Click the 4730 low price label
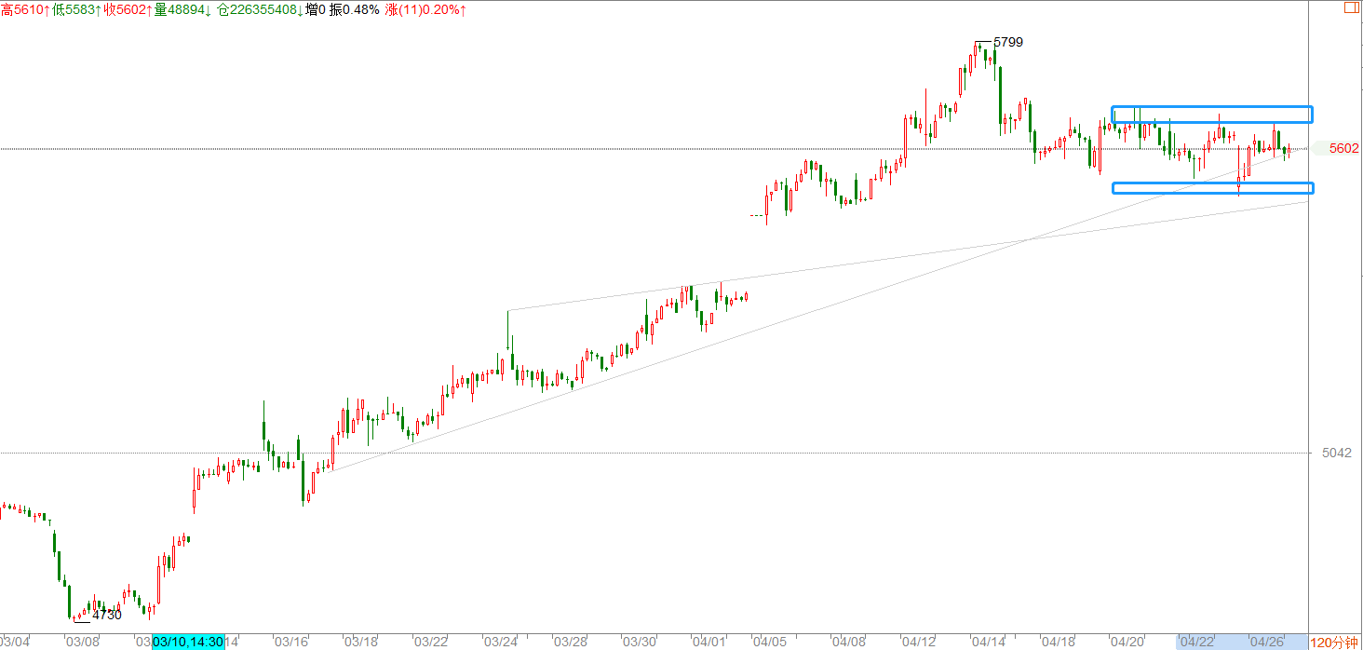The image size is (1363, 650). pyautogui.click(x=107, y=615)
